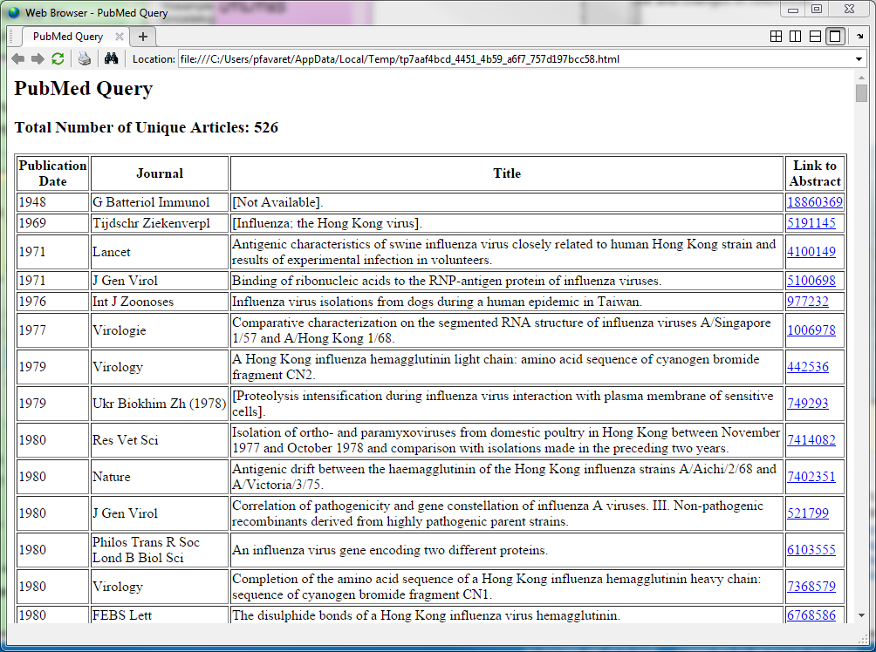Screen dimensions: 876x652
Task: Open the Location history dropdown arrow
Action: (x=859, y=59)
